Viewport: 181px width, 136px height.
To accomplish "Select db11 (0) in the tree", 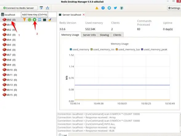I will click(12, 75).
